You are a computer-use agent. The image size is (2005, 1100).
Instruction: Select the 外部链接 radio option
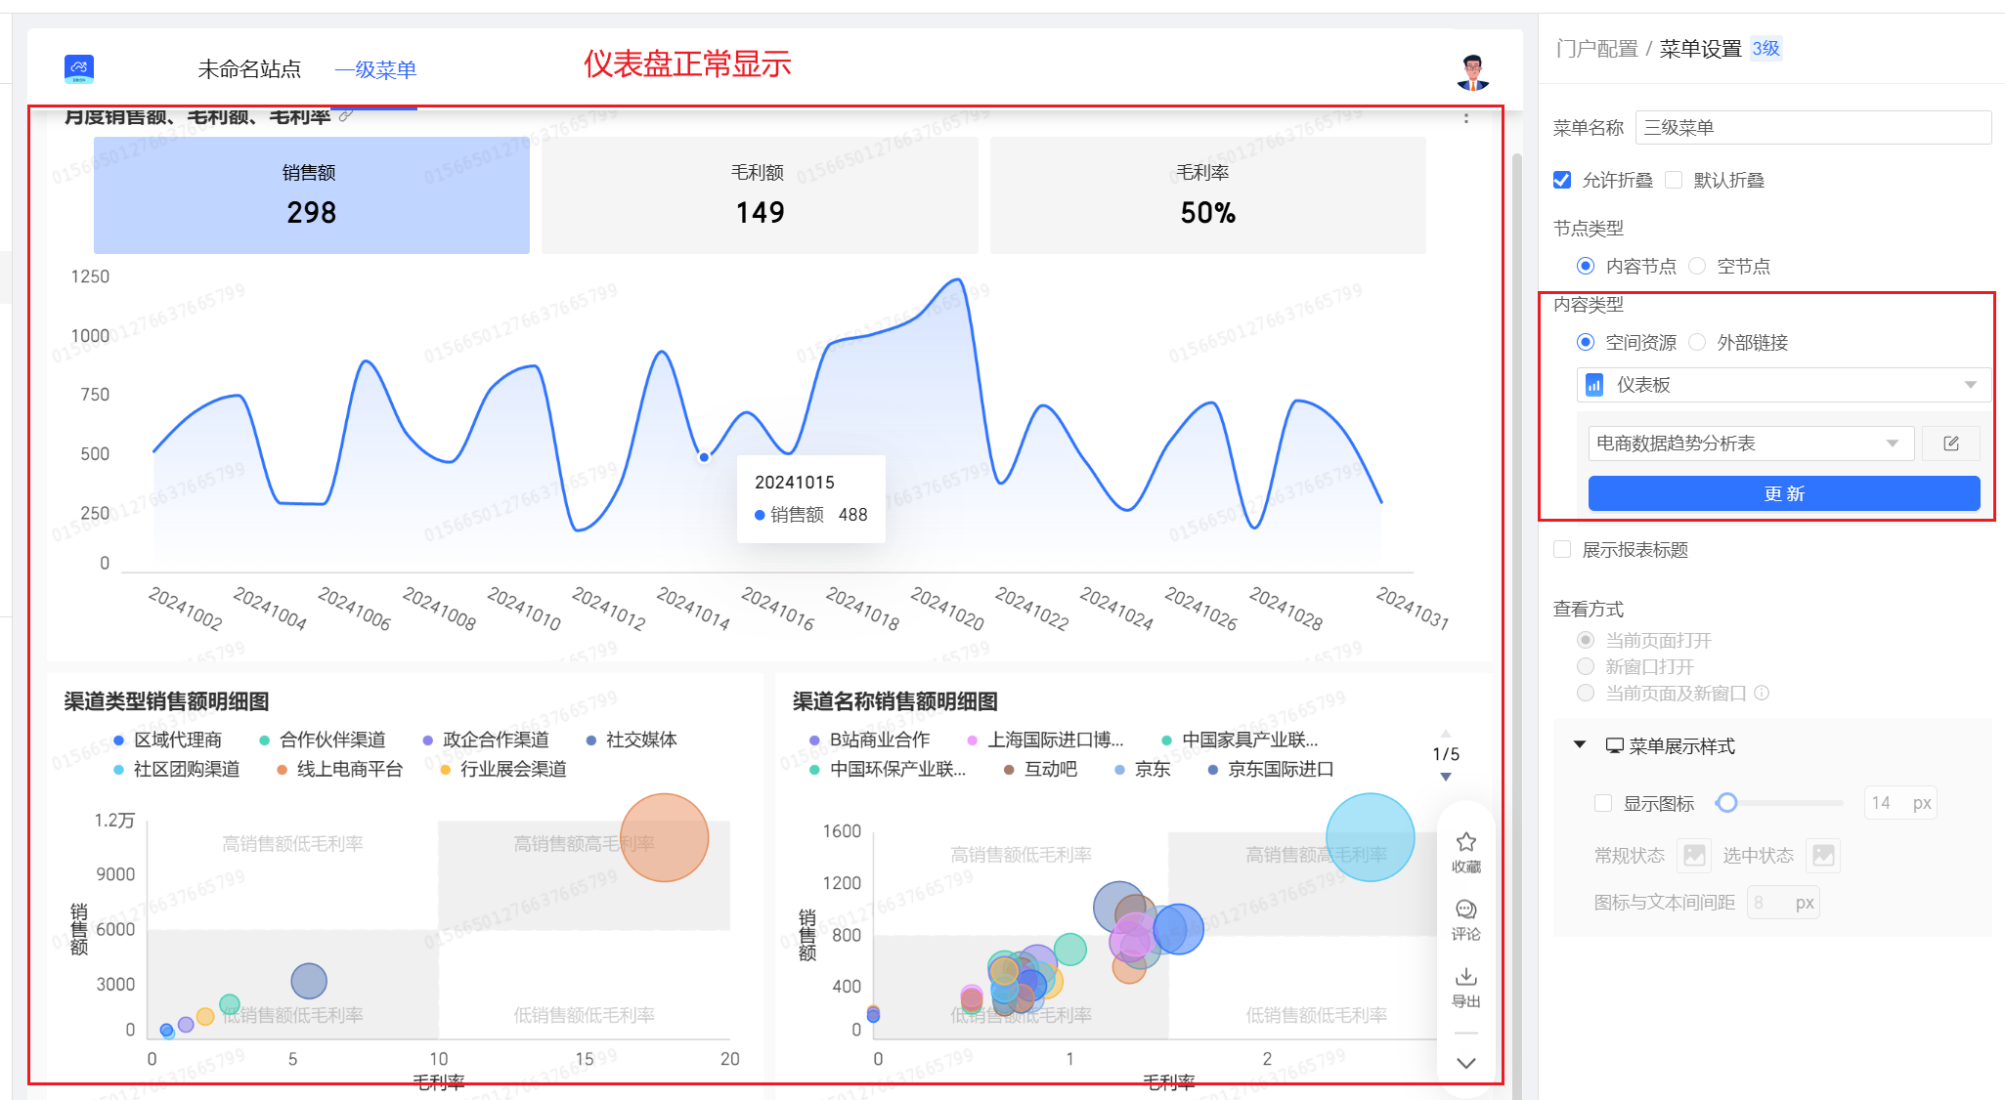1698,342
